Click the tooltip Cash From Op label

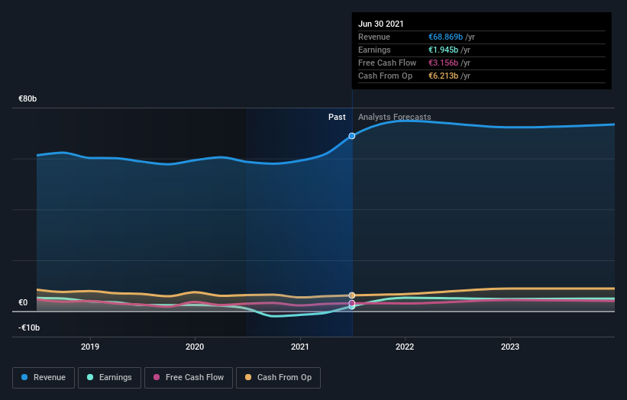[x=385, y=76]
